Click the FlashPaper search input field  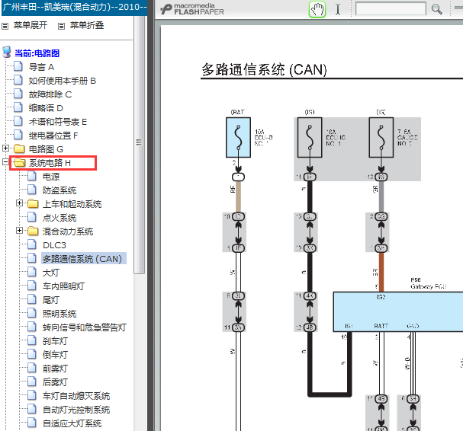(x=391, y=9)
